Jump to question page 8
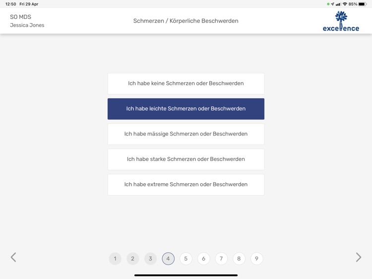The image size is (372, 279). [239, 259]
